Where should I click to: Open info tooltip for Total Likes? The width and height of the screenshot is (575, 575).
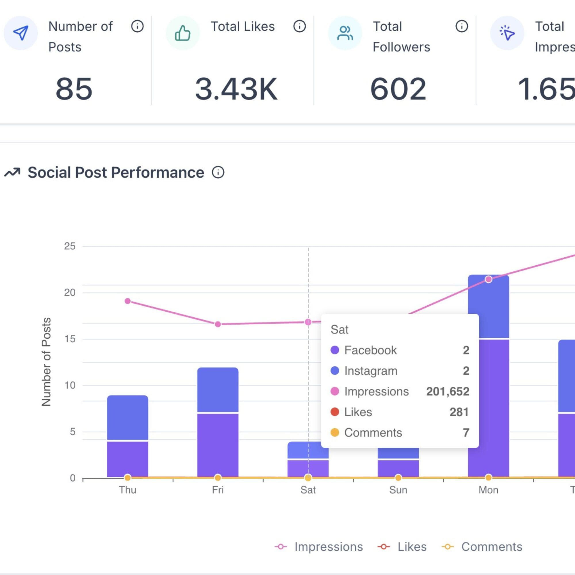pyautogui.click(x=299, y=26)
